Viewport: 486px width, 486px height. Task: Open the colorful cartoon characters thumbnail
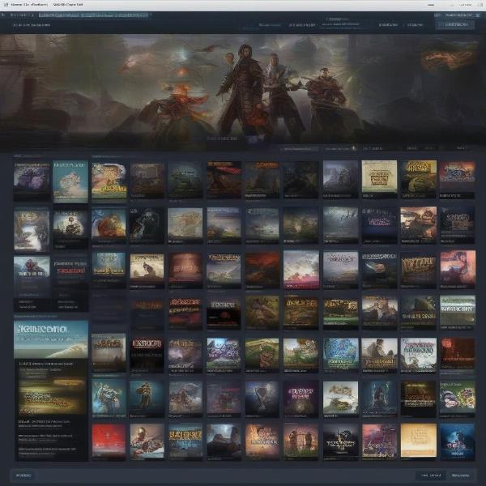point(457,399)
